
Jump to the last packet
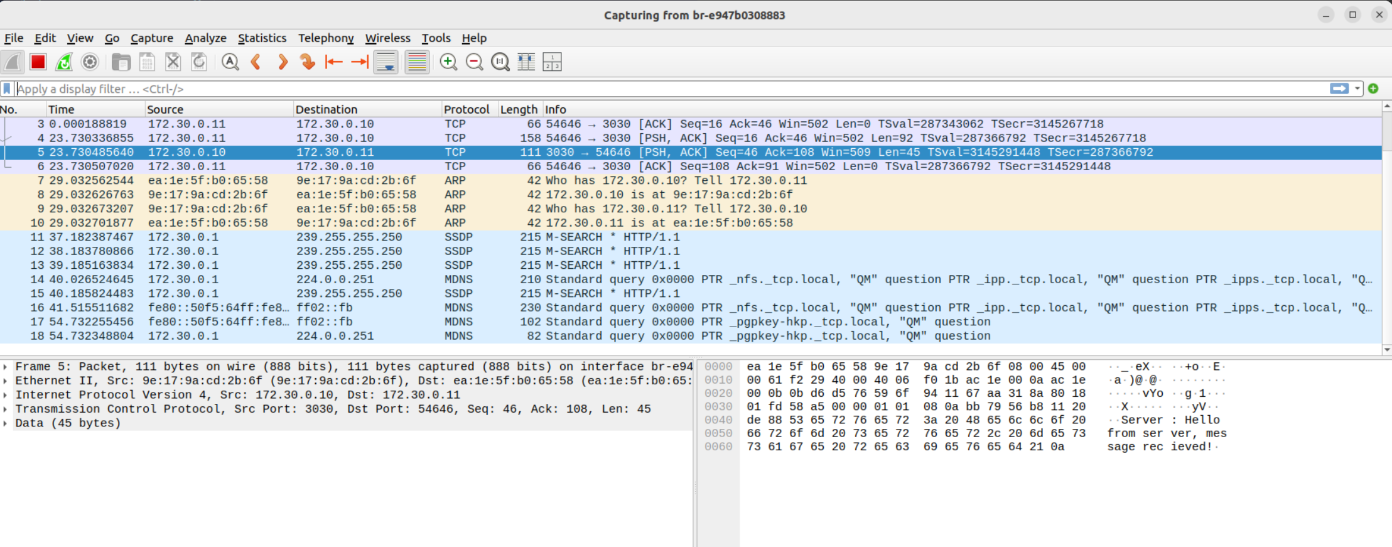360,62
